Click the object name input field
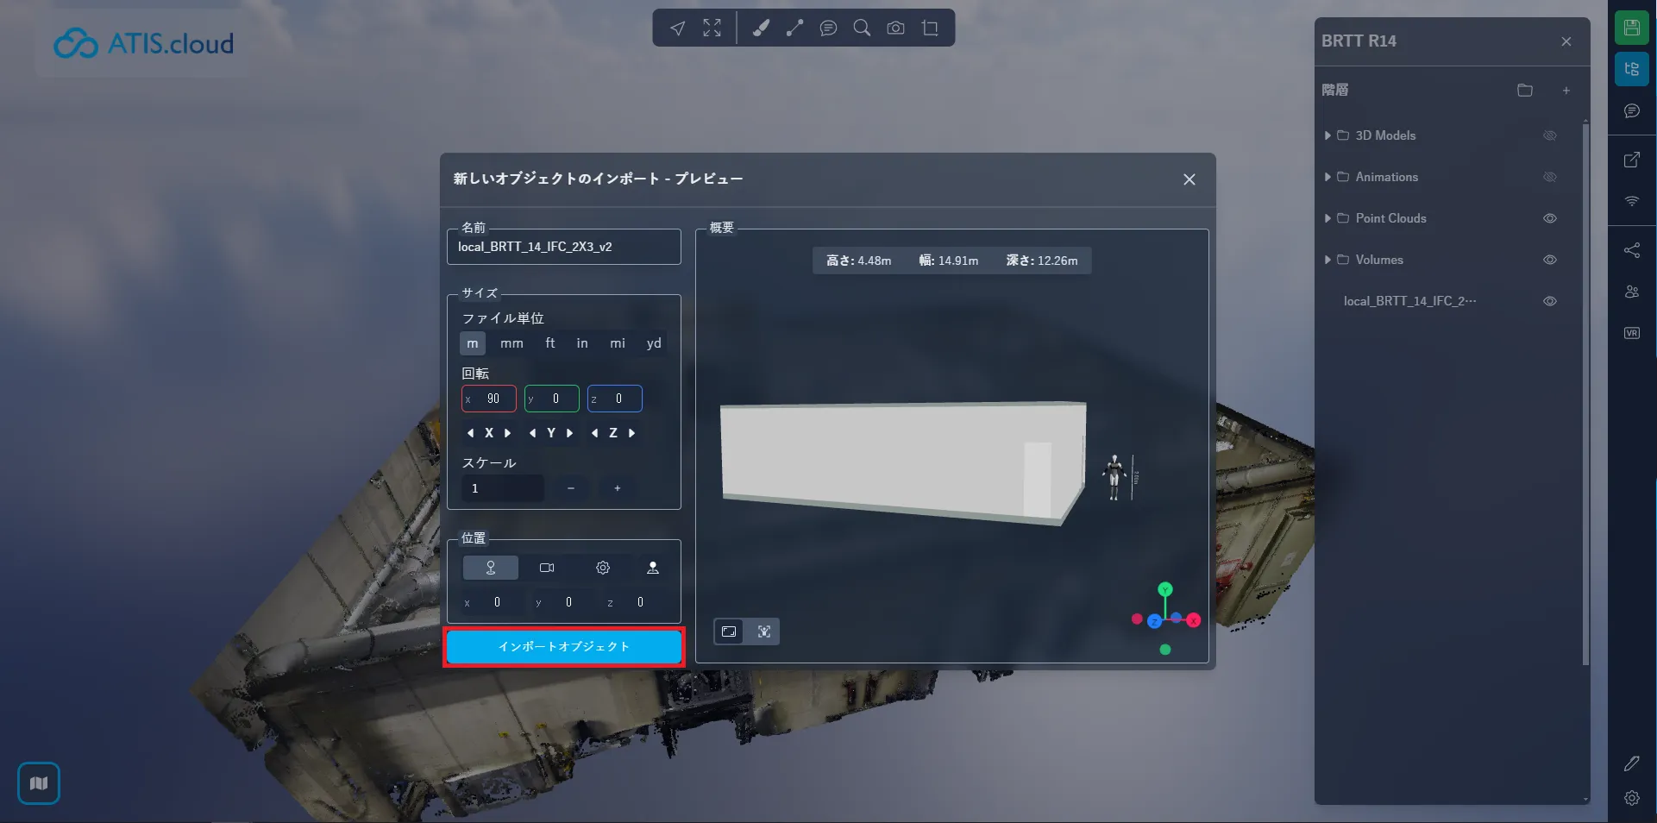 click(x=563, y=248)
